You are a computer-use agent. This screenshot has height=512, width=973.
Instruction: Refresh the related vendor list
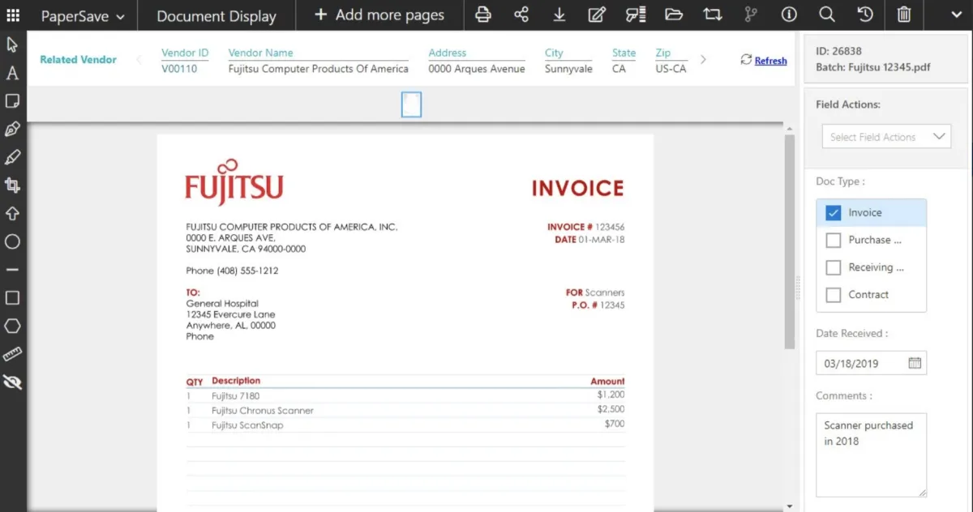click(764, 60)
